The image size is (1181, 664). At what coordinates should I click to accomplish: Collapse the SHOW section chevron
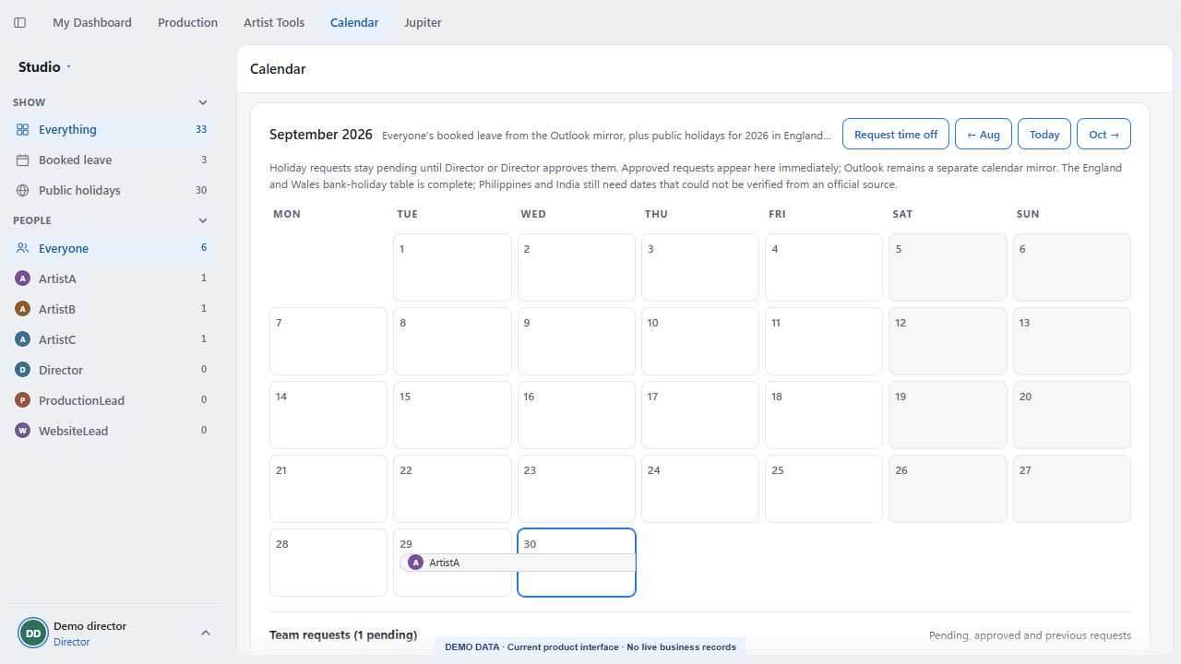tap(203, 102)
